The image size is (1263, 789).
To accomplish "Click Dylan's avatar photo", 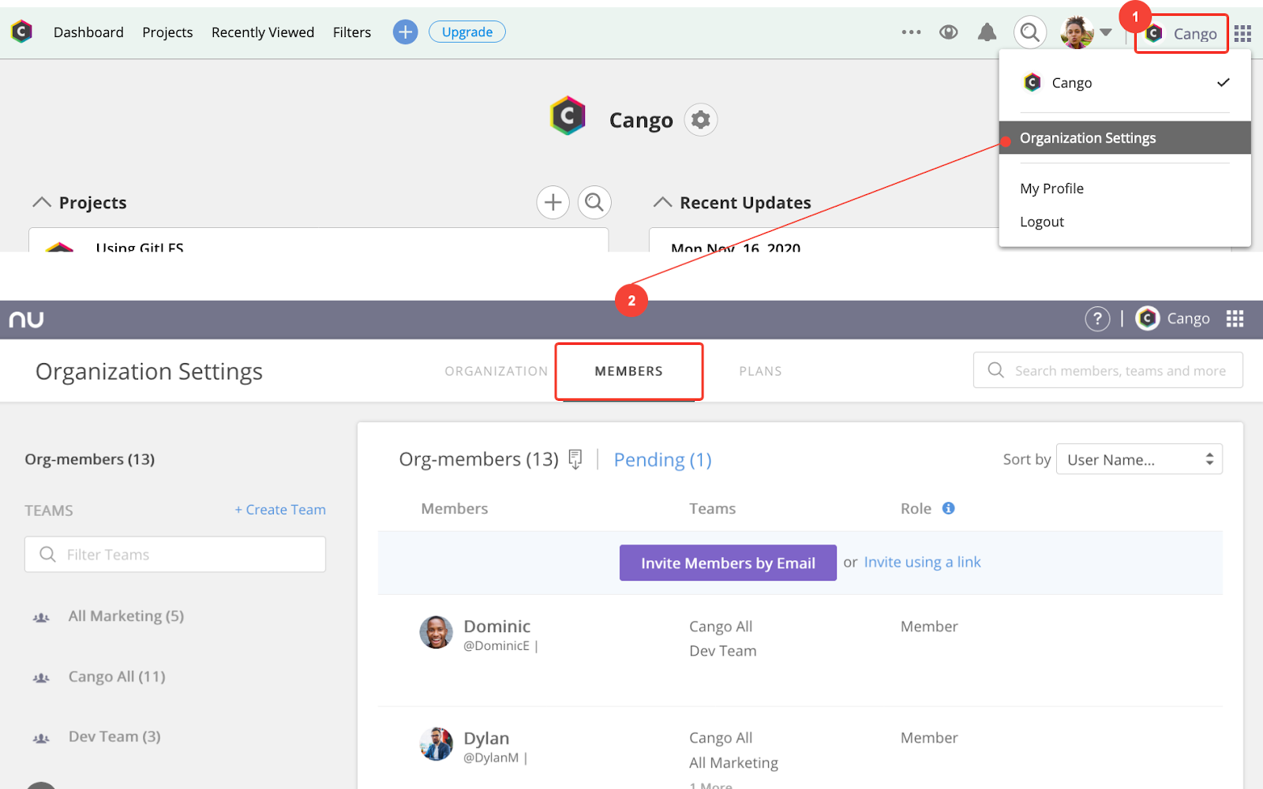I will click(x=436, y=744).
